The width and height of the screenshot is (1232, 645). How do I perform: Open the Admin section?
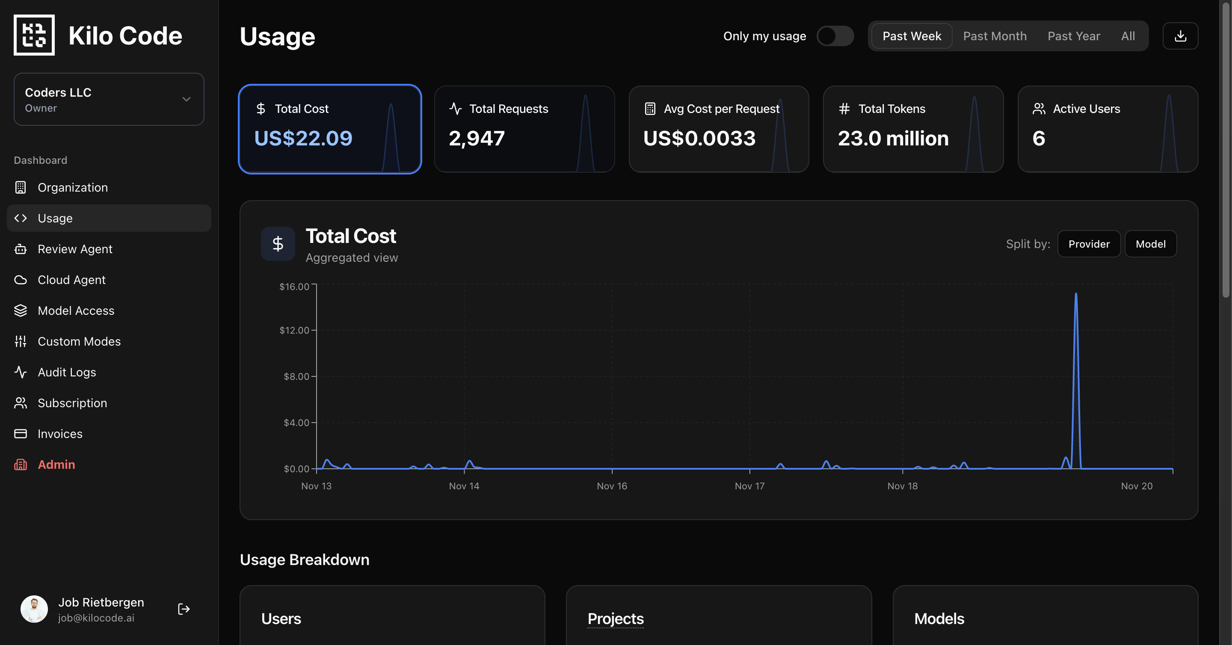56,464
